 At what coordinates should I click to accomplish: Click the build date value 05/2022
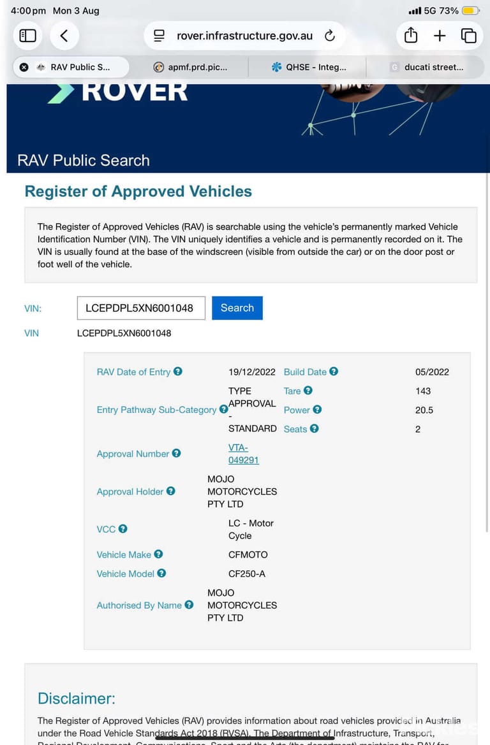[432, 372]
